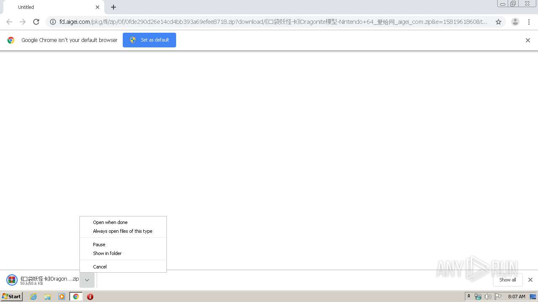Restore down the Chrome window
The image size is (538, 302).
(x=513, y=3)
